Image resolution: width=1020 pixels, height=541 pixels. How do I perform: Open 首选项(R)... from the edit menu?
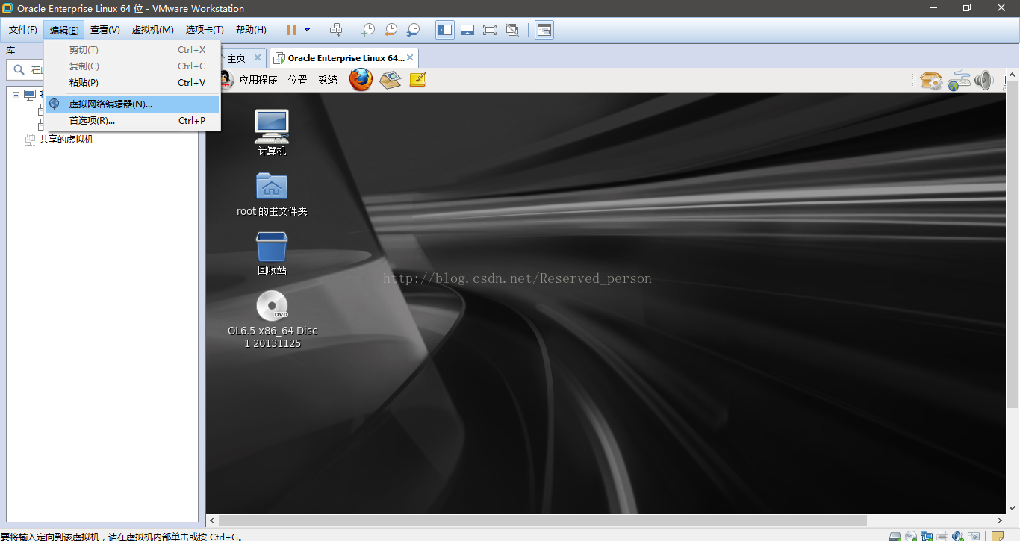tap(132, 121)
